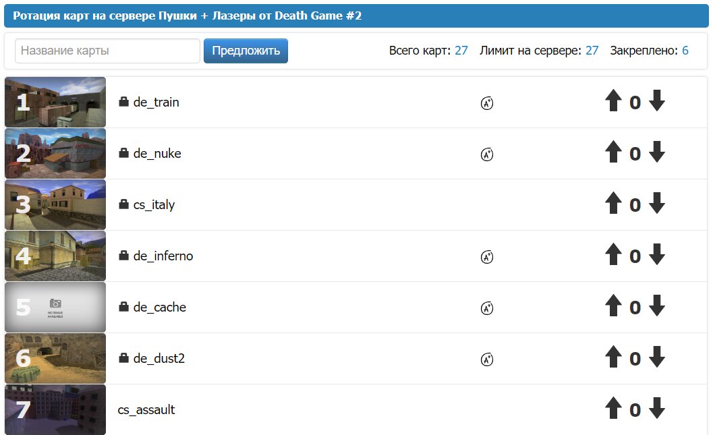
Task: Upvote the de_dust2 map
Action: click(613, 358)
